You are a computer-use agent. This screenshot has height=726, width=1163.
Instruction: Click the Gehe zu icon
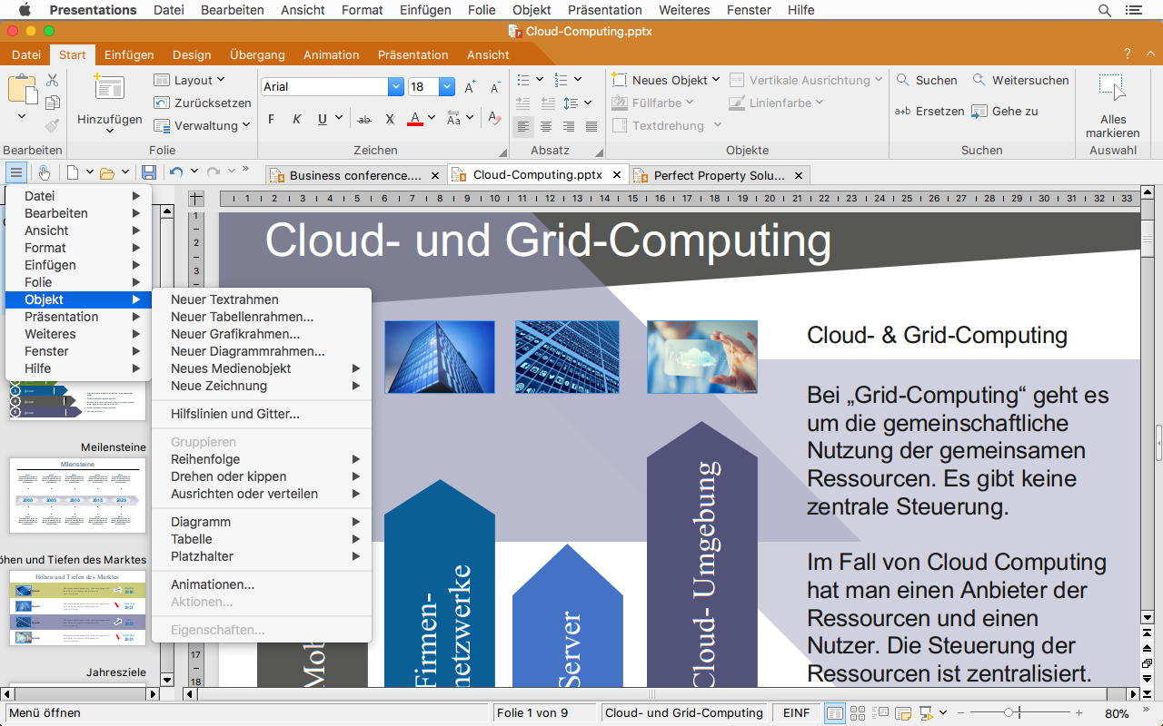[x=979, y=112]
